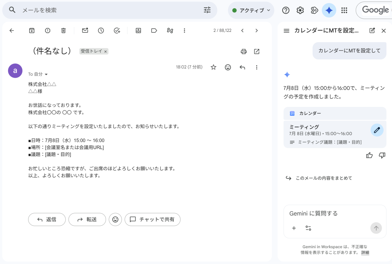
Task: Print the email conversation
Action: point(243,51)
